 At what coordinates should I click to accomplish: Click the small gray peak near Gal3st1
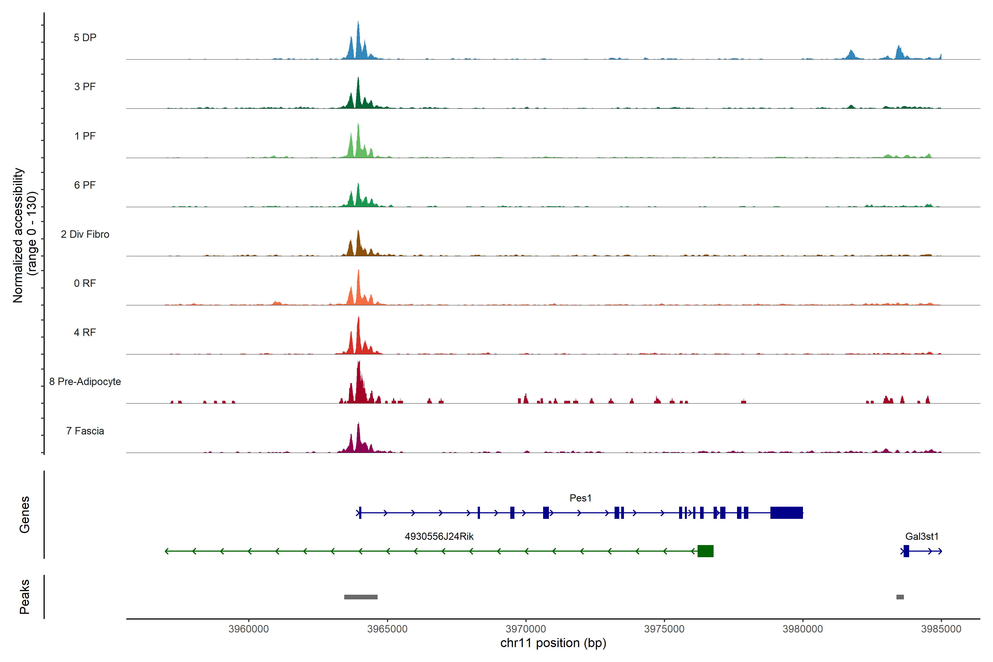900,597
